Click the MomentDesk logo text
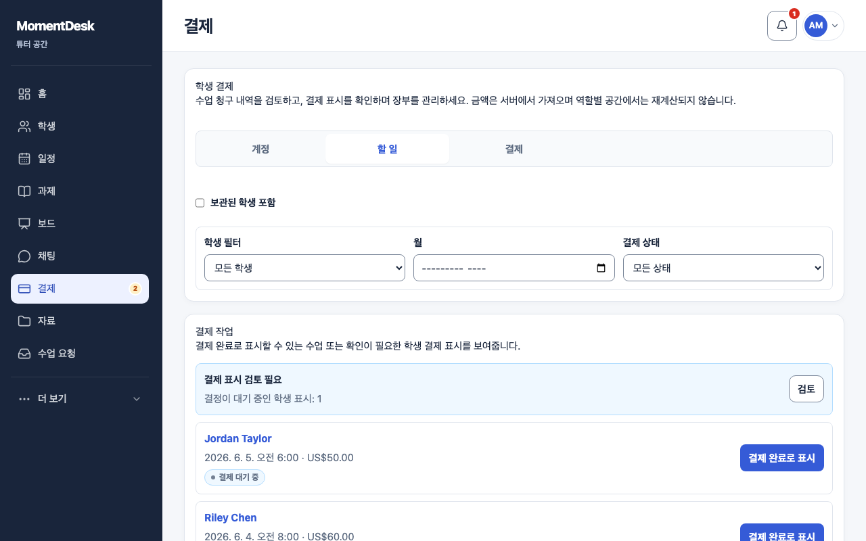The height and width of the screenshot is (541, 866). [x=55, y=26]
